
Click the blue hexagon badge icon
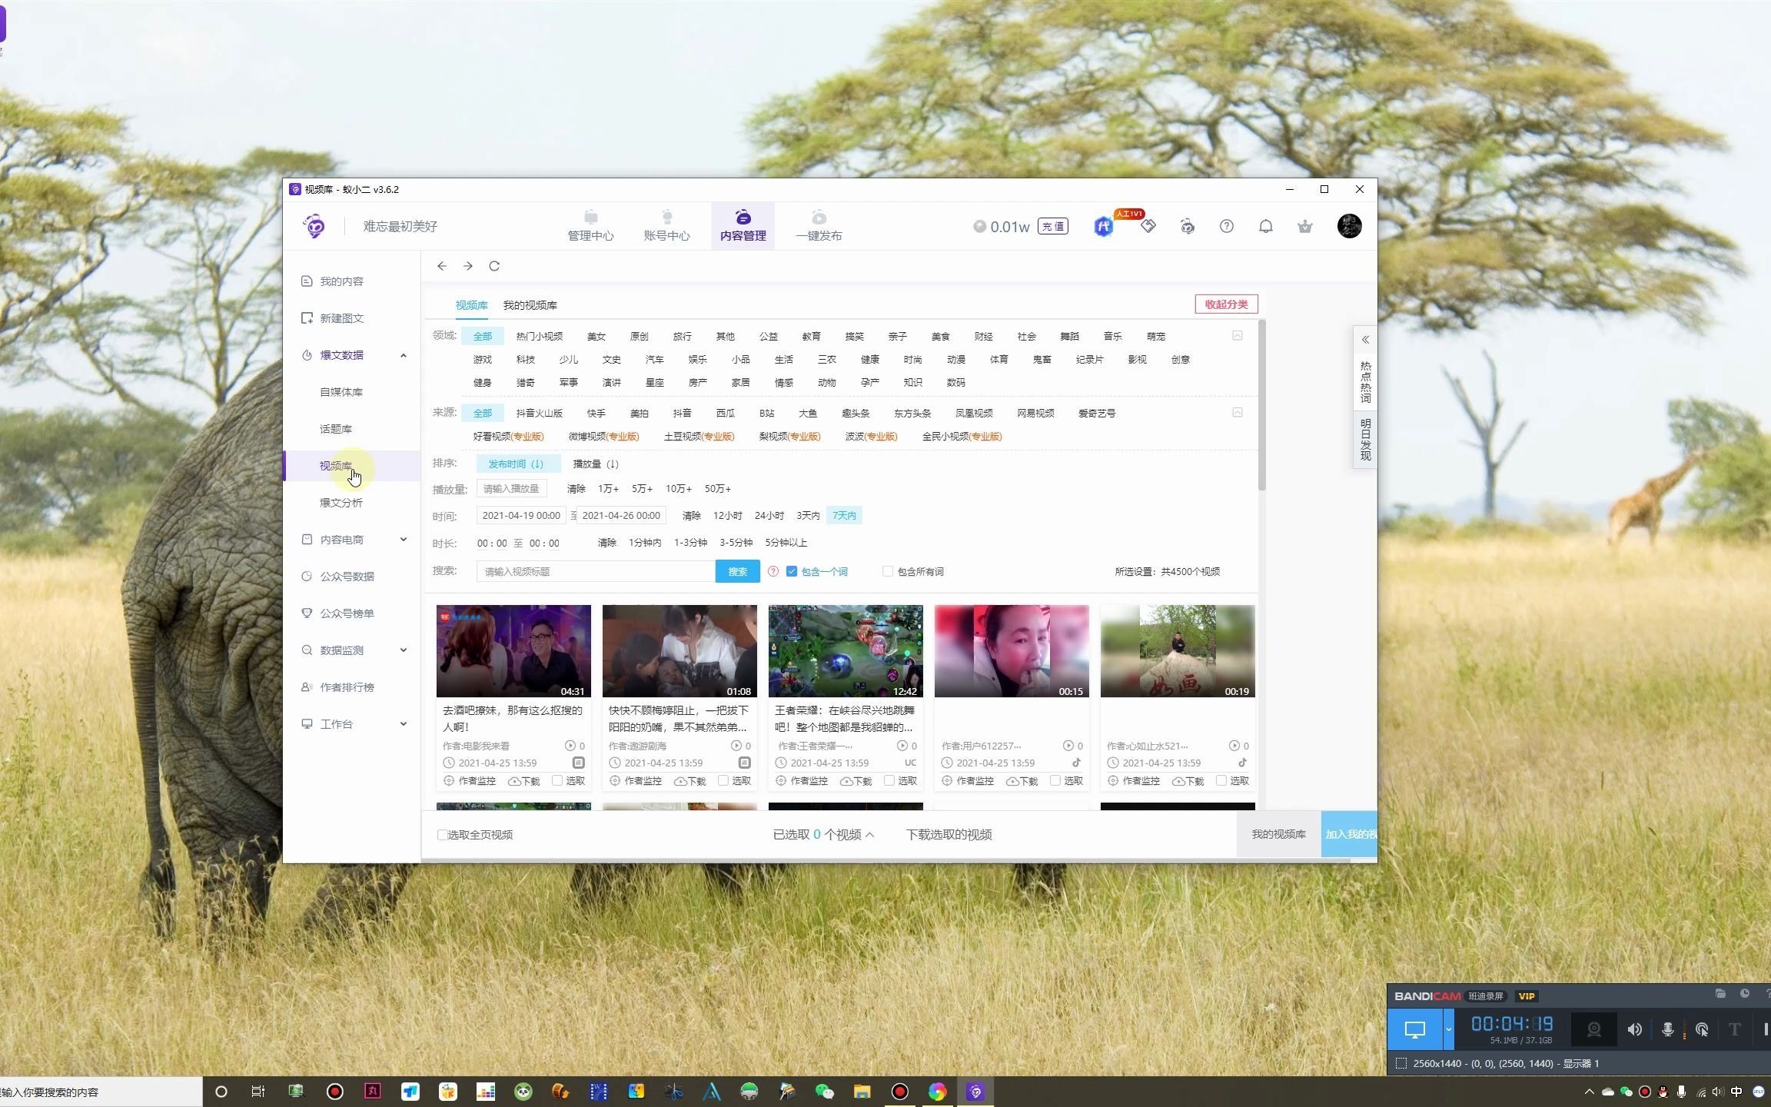point(1103,227)
